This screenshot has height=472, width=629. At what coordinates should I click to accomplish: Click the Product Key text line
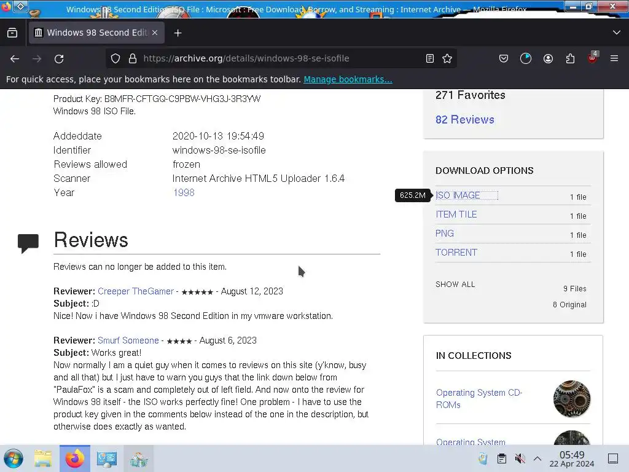(x=157, y=99)
